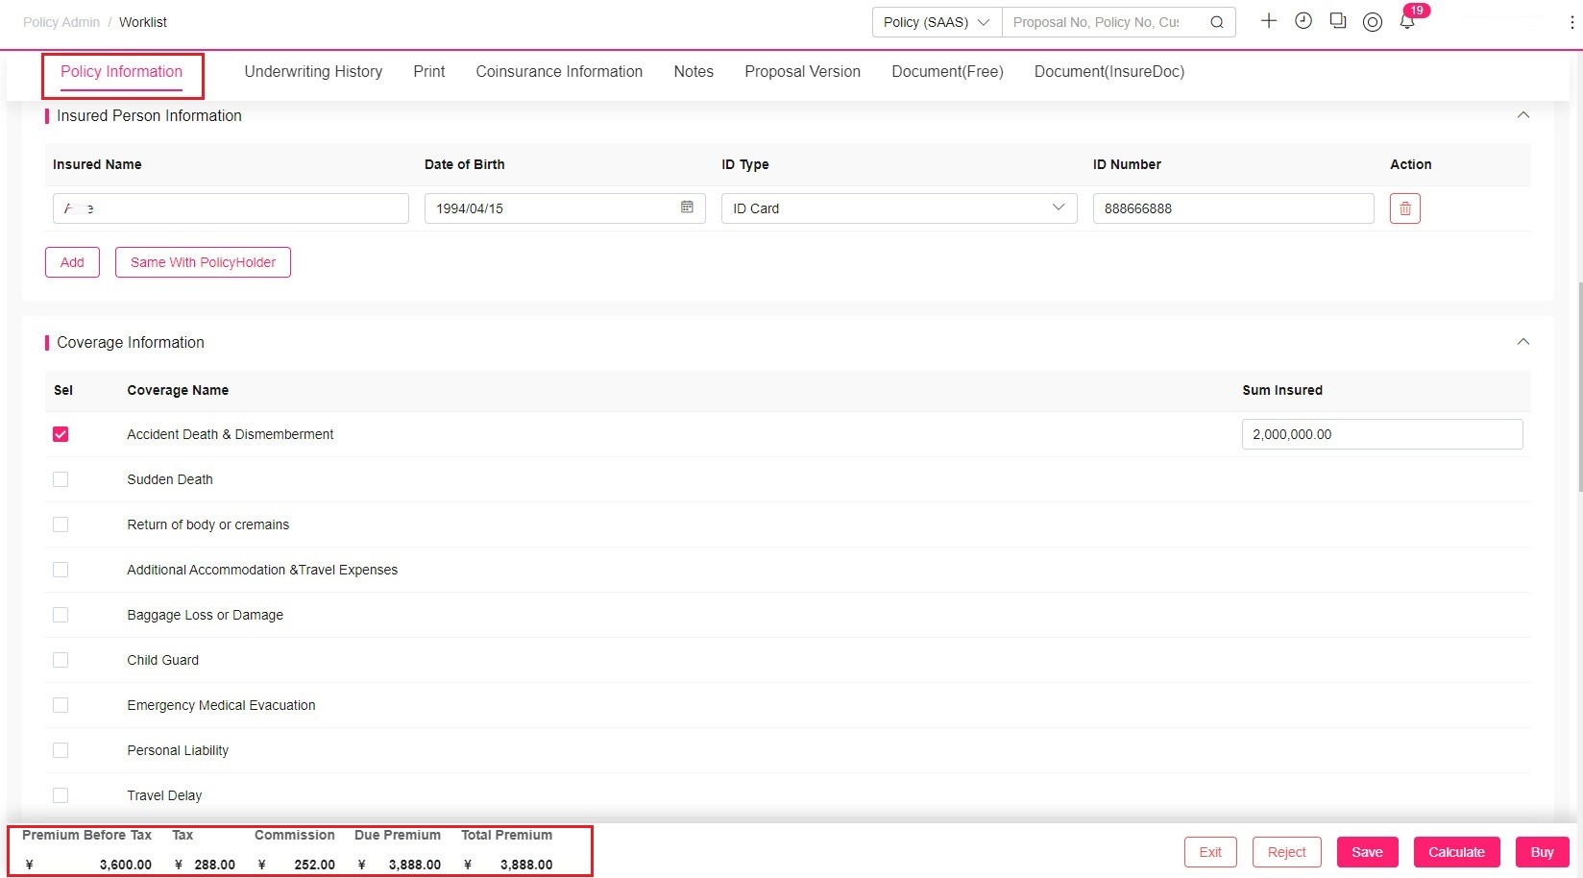Click Same With PolicyHolder button
Image resolution: width=1583 pixels, height=878 pixels.
(203, 262)
